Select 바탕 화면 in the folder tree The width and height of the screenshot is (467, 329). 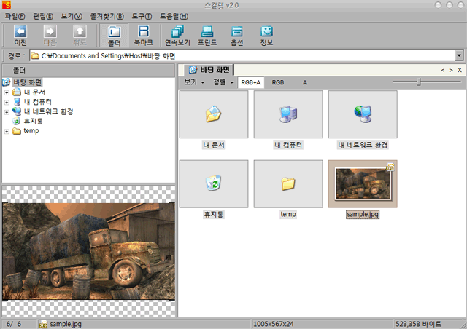28,82
